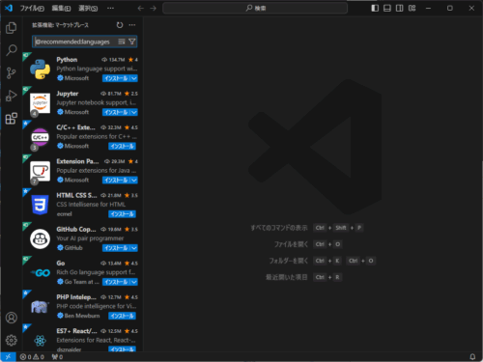Open the overflow menu bar ellipsis
The height and width of the screenshot is (362, 483).
pos(110,8)
